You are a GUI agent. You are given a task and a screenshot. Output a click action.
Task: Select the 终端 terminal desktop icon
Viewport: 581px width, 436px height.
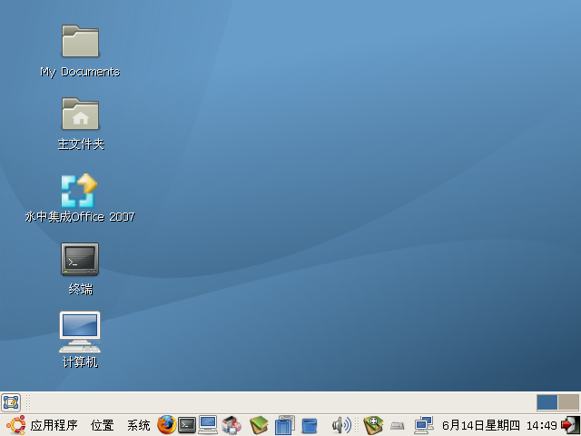point(80,259)
